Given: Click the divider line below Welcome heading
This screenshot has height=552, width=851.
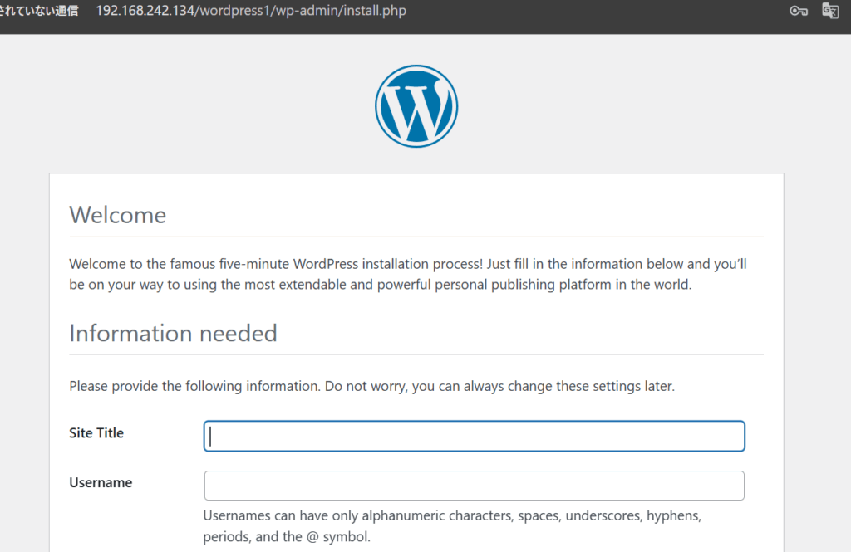Looking at the screenshot, I should coord(416,237).
